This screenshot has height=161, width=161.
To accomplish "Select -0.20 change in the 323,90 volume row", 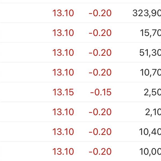I will pyautogui.click(x=100, y=13).
